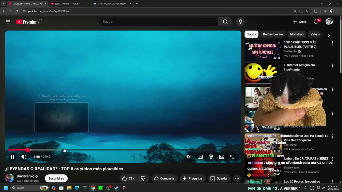Select the Monstruo filter chip
The width and height of the screenshot is (342, 192).
click(x=297, y=34)
